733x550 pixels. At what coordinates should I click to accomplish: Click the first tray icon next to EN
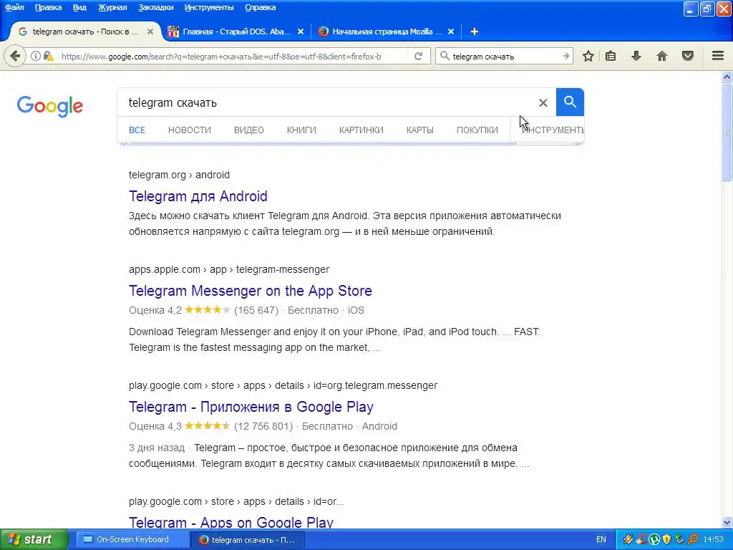[628, 540]
